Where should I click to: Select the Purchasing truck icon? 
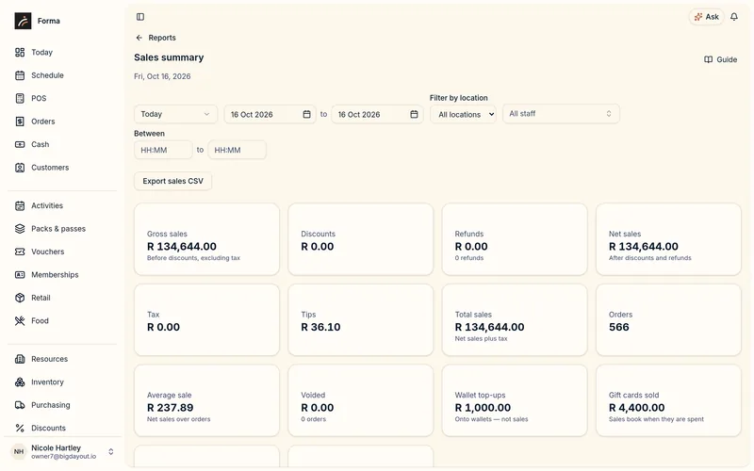[x=20, y=405]
